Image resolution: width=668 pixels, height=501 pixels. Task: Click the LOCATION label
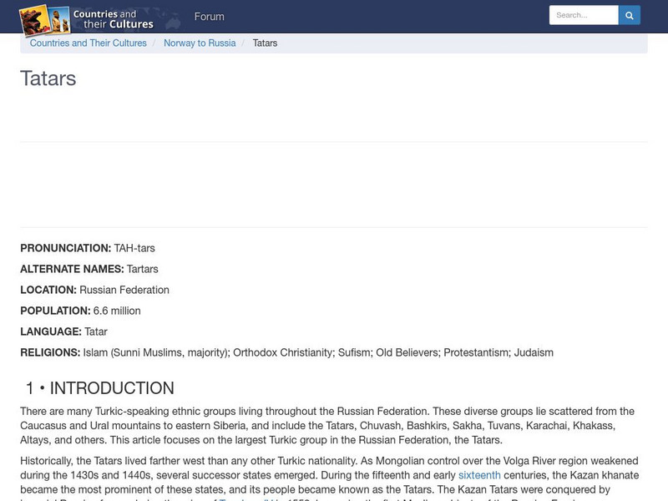[48, 290]
